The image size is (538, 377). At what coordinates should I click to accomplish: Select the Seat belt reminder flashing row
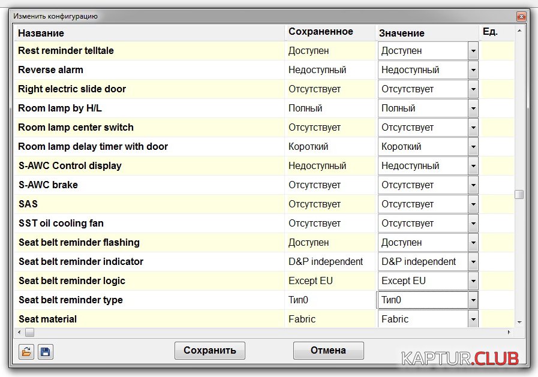coord(150,243)
